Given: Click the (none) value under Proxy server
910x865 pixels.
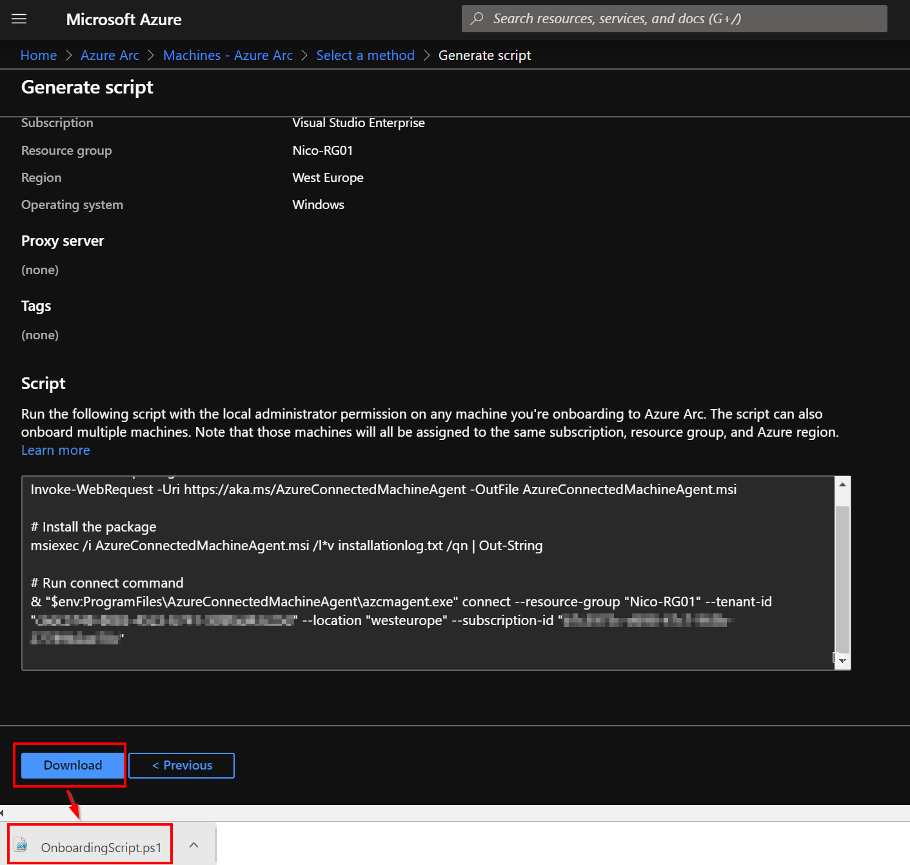Looking at the screenshot, I should pos(40,270).
